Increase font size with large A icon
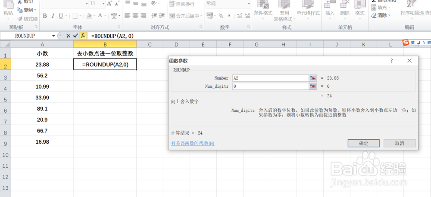The width and height of the screenshot is (431, 197). coord(109,3)
